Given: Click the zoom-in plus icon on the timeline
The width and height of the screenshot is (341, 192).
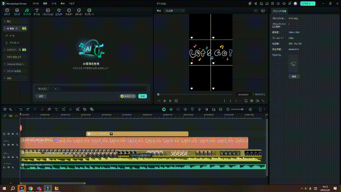Looking at the screenshot, I should (x=250, y=109).
